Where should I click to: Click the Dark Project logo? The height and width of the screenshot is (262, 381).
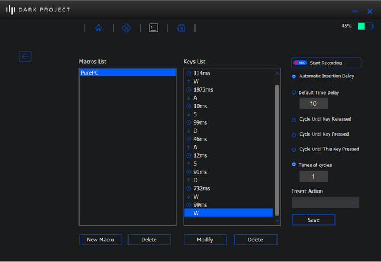pyautogui.click(x=38, y=10)
